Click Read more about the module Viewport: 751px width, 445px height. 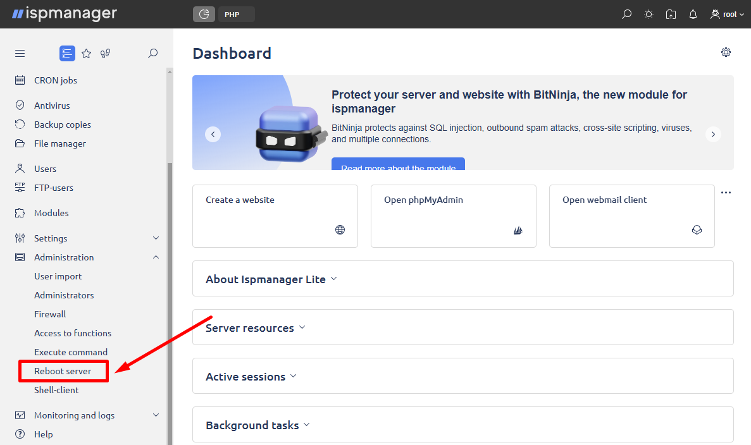(x=398, y=164)
